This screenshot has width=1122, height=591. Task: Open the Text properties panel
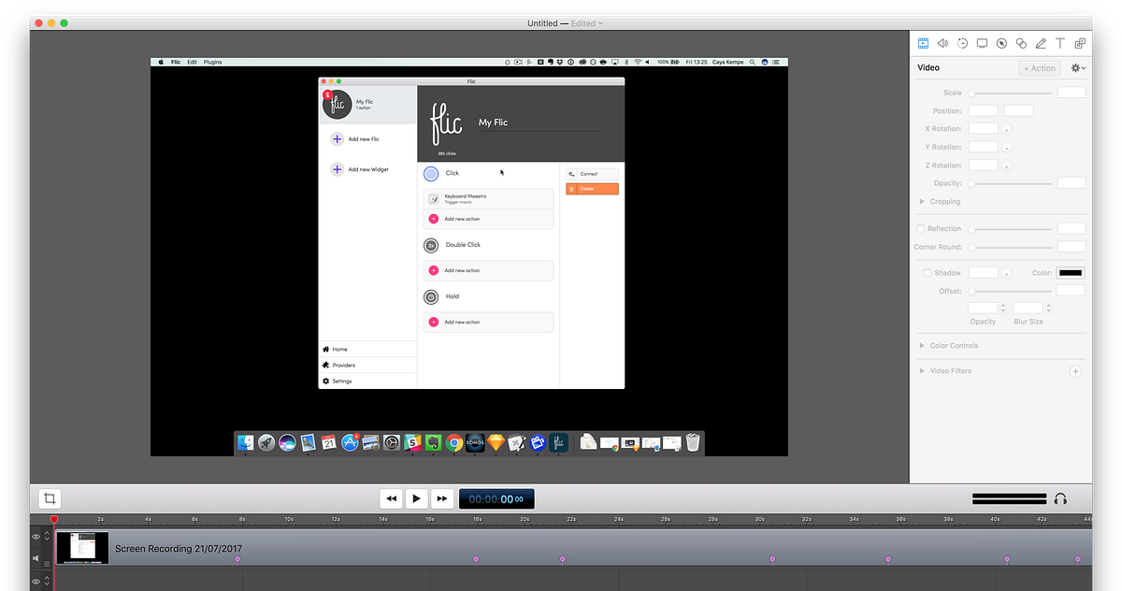click(x=1060, y=43)
